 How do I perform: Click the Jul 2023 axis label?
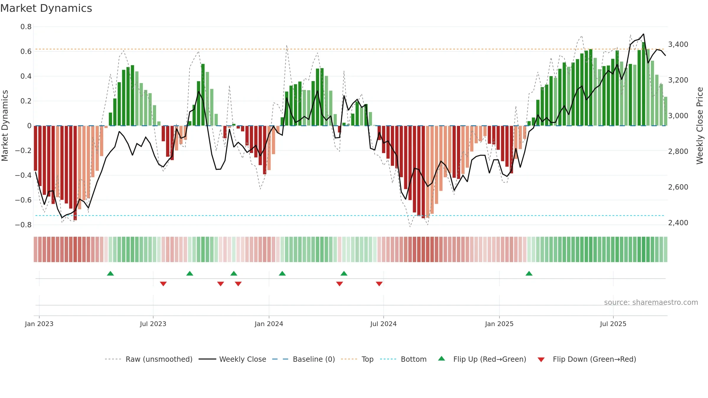(x=153, y=324)
